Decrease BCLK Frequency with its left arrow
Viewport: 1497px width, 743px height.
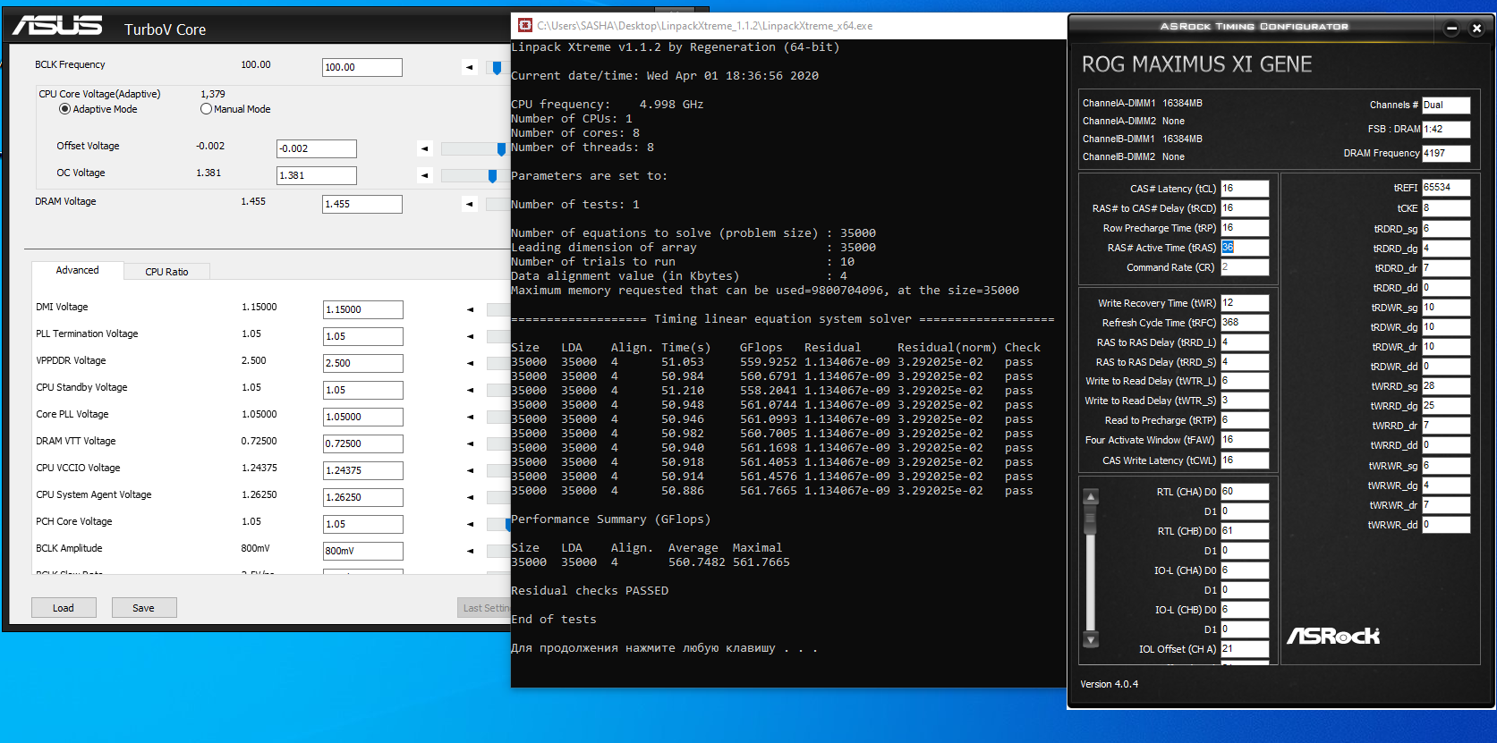tap(469, 67)
